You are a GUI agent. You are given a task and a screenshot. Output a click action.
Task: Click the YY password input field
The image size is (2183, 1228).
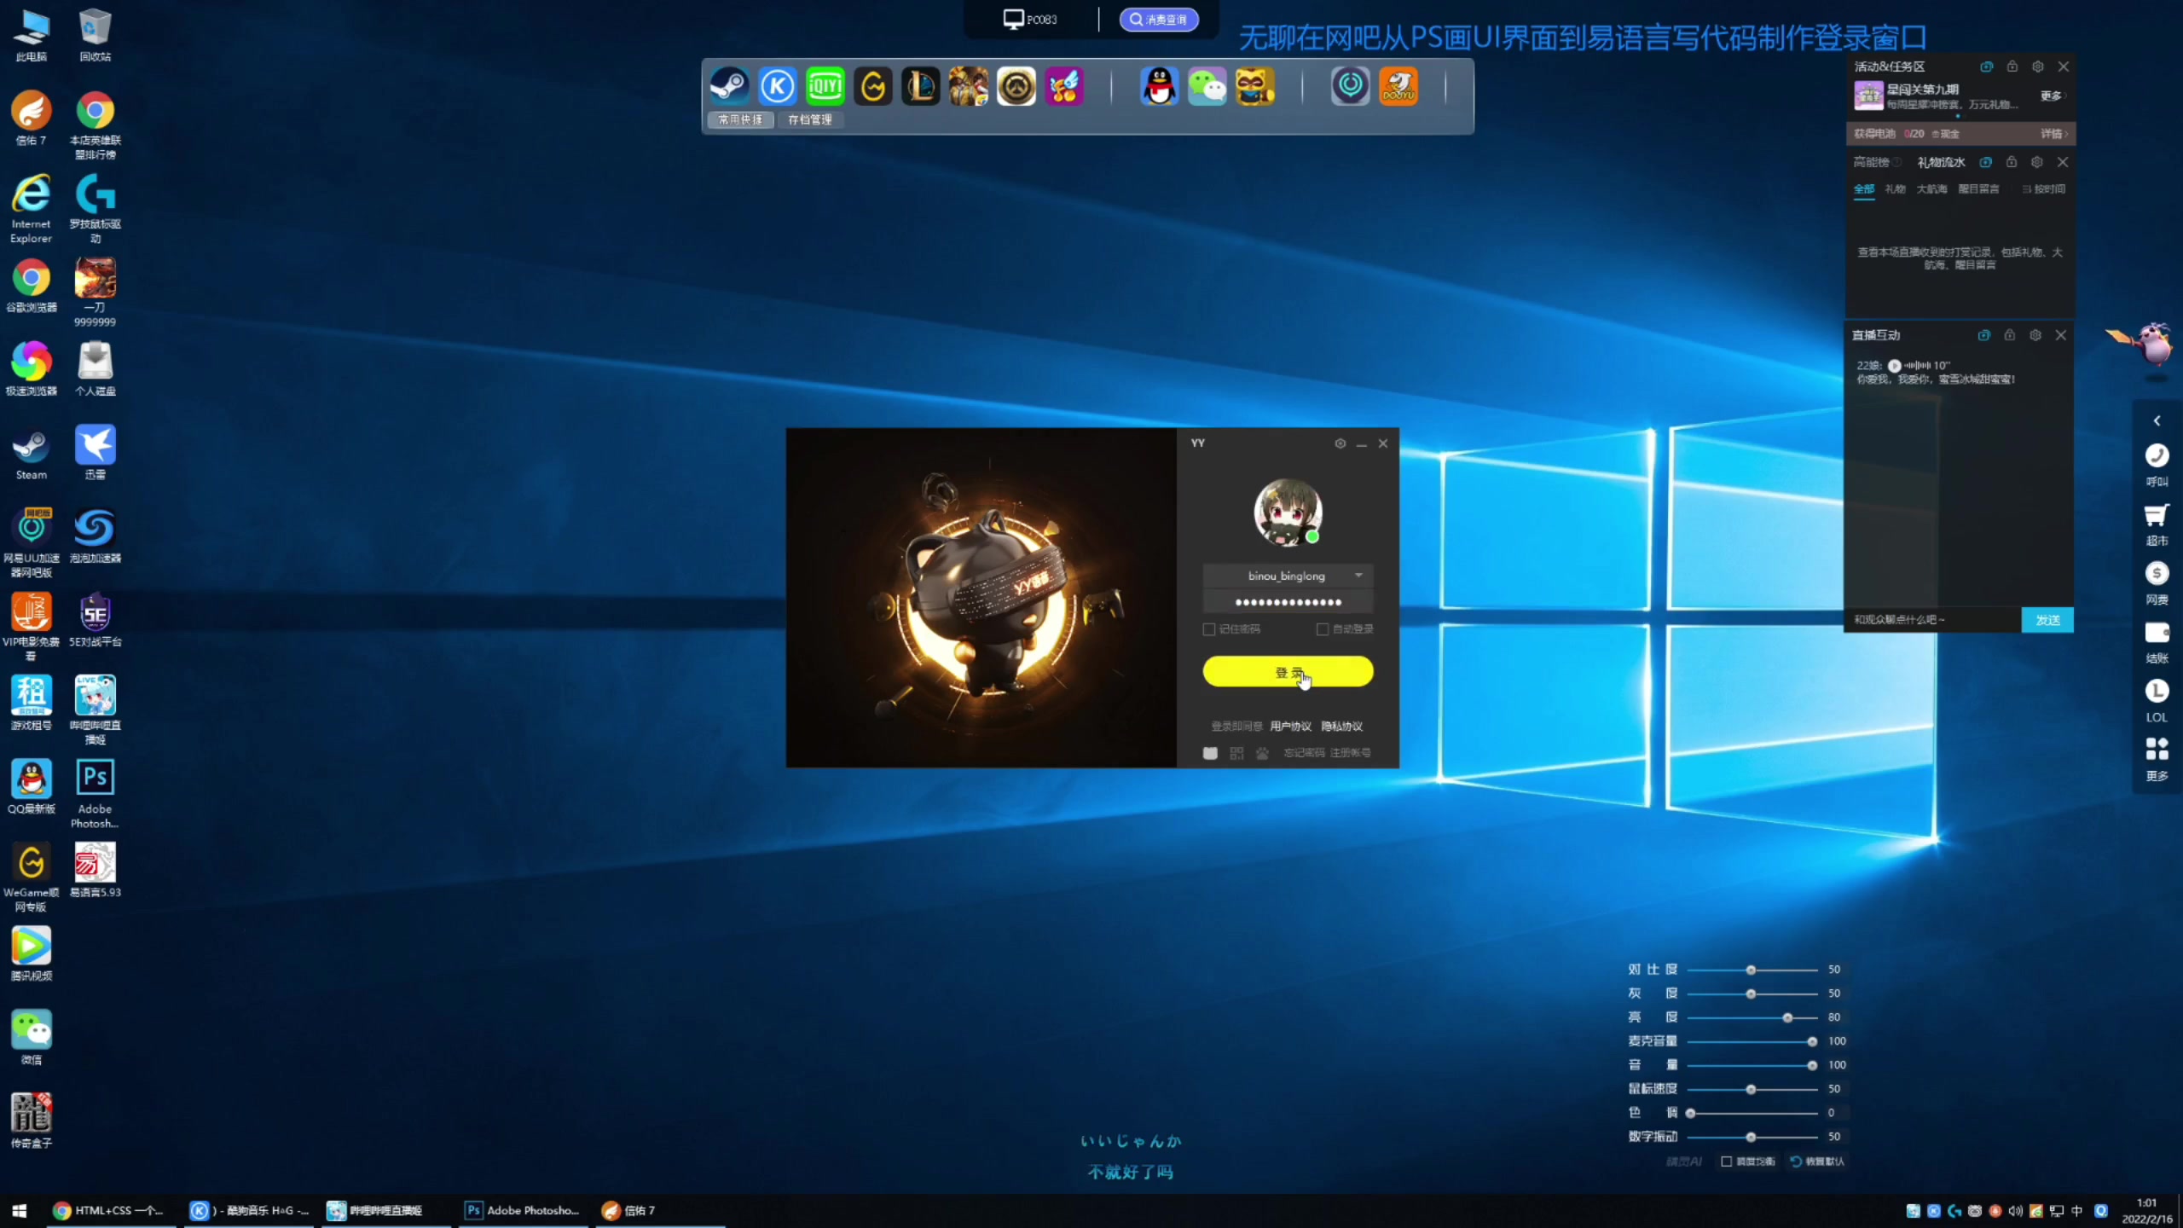(1288, 603)
